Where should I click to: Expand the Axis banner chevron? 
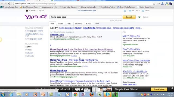coord(87,91)
